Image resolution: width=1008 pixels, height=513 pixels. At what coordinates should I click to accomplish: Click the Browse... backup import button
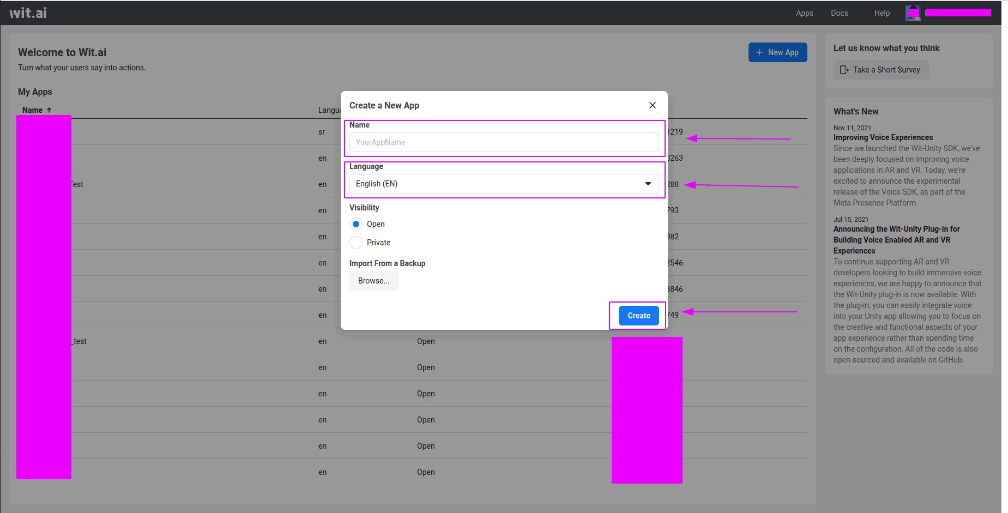(x=373, y=281)
